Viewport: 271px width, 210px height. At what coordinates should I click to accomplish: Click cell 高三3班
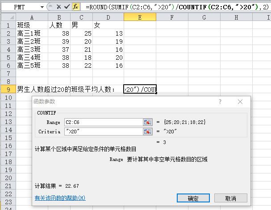(x=32, y=49)
